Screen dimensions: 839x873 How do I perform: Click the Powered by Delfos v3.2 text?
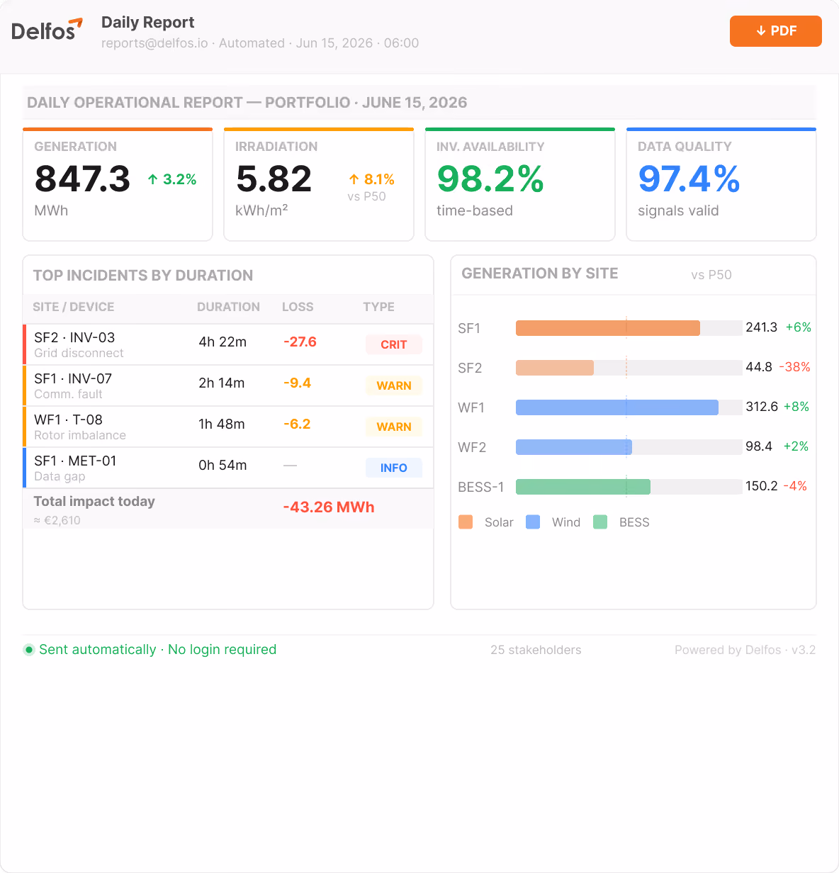(745, 650)
